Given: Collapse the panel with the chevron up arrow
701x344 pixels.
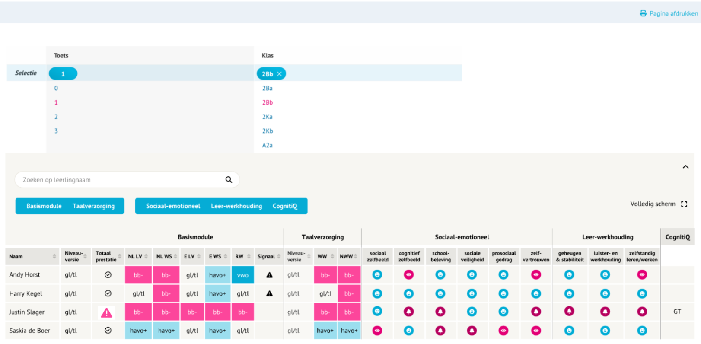Looking at the screenshot, I should [685, 167].
